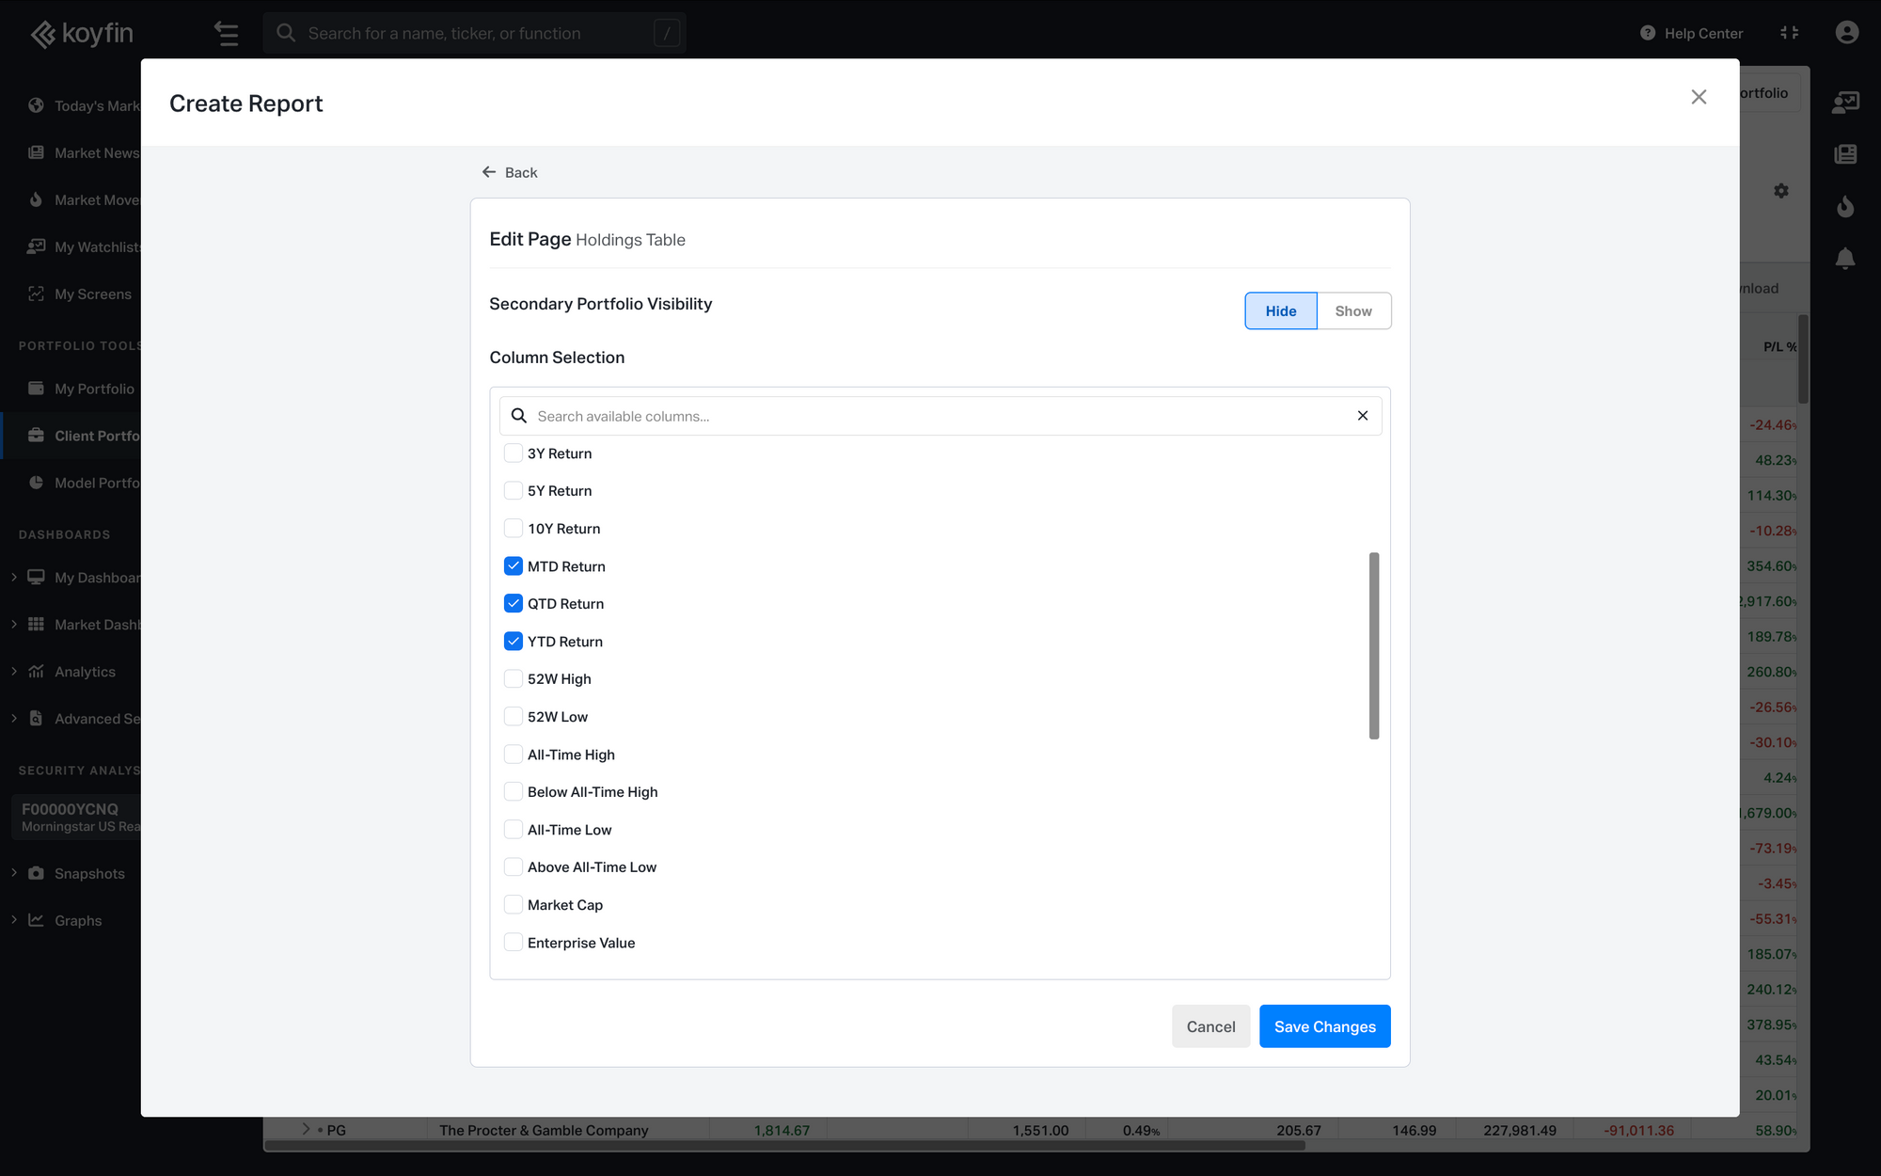This screenshot has width=1881, height=1176.
Task: Uncheck the MTD Return checkbox
Action: click(x=514, y=566)
